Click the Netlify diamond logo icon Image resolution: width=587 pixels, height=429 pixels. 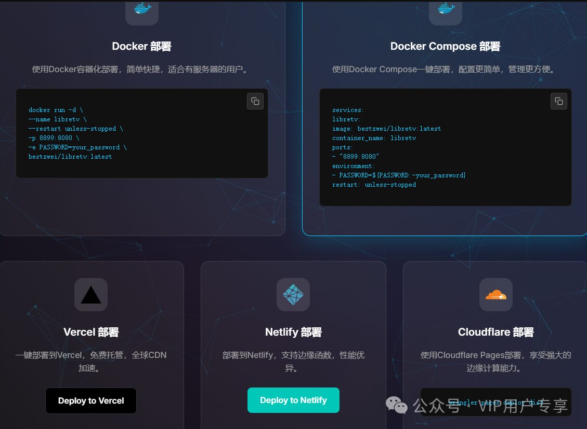(293, 295)
